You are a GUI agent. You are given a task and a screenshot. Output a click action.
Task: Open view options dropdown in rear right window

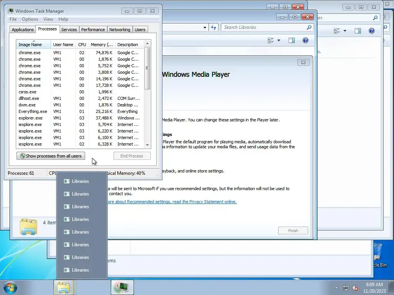(345, 31)
